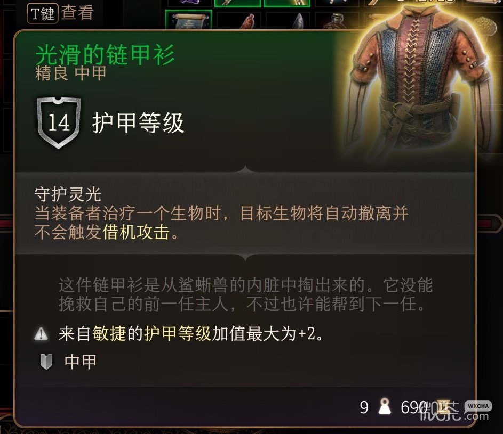Select the potion bottle inventory slot
The height and width of the screenshot is (434, 503).
coord(337,21)
